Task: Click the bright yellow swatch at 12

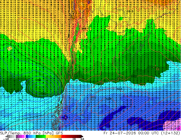Action: [x=47, y=136]
